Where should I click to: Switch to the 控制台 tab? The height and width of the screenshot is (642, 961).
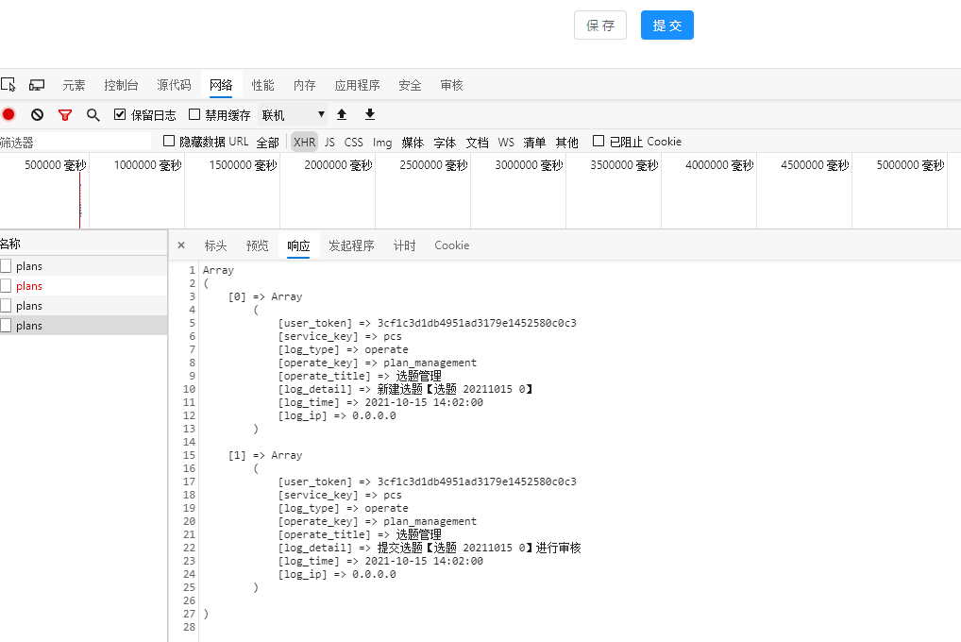click(121, 85)
